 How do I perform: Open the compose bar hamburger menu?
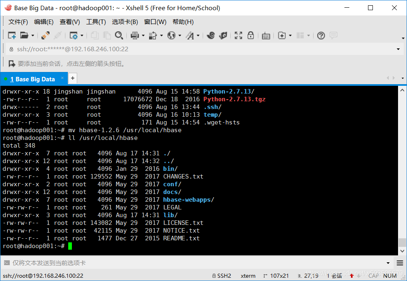[400, 263]
